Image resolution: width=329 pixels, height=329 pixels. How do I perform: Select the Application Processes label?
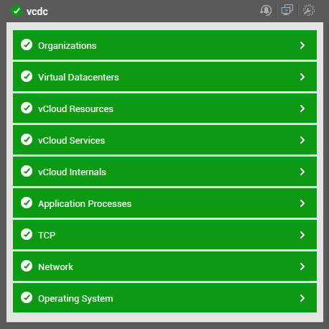coord(85,204)
